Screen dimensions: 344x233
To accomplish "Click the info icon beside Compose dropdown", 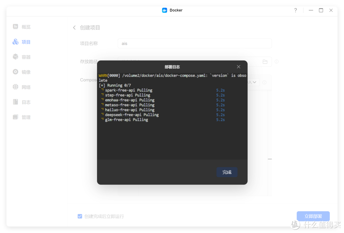I will point(265,82).
